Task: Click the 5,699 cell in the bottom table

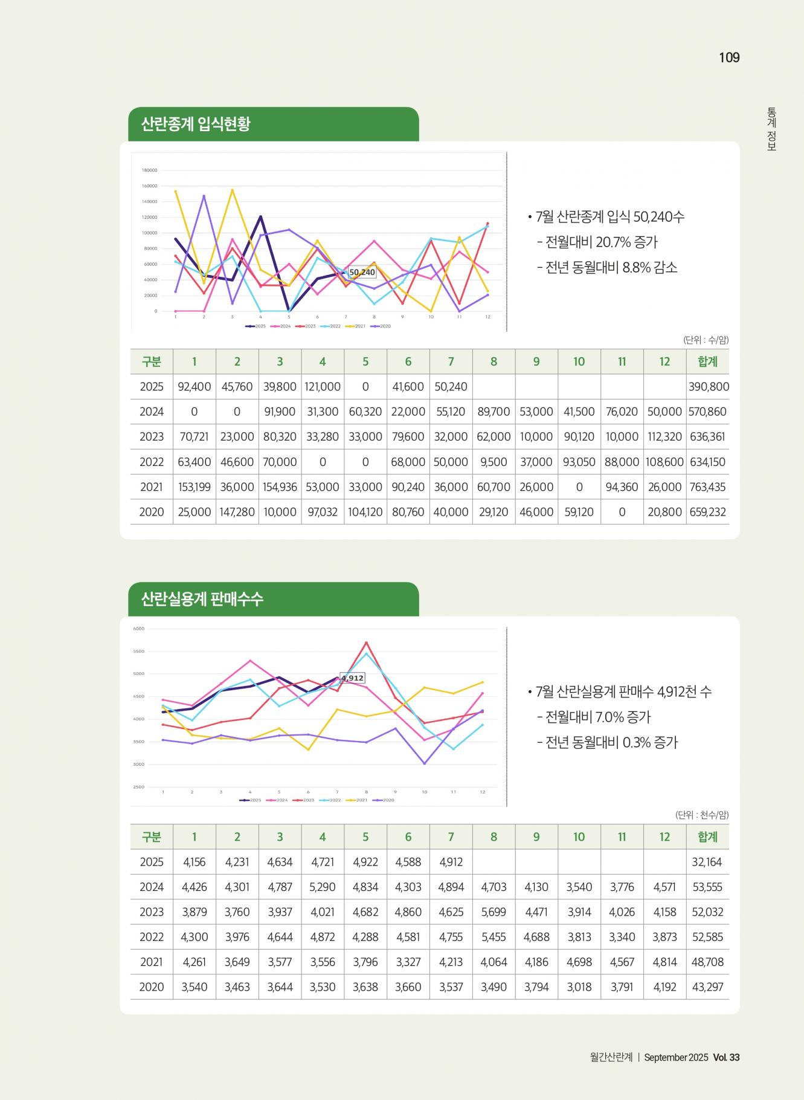Action: [494, 912]
